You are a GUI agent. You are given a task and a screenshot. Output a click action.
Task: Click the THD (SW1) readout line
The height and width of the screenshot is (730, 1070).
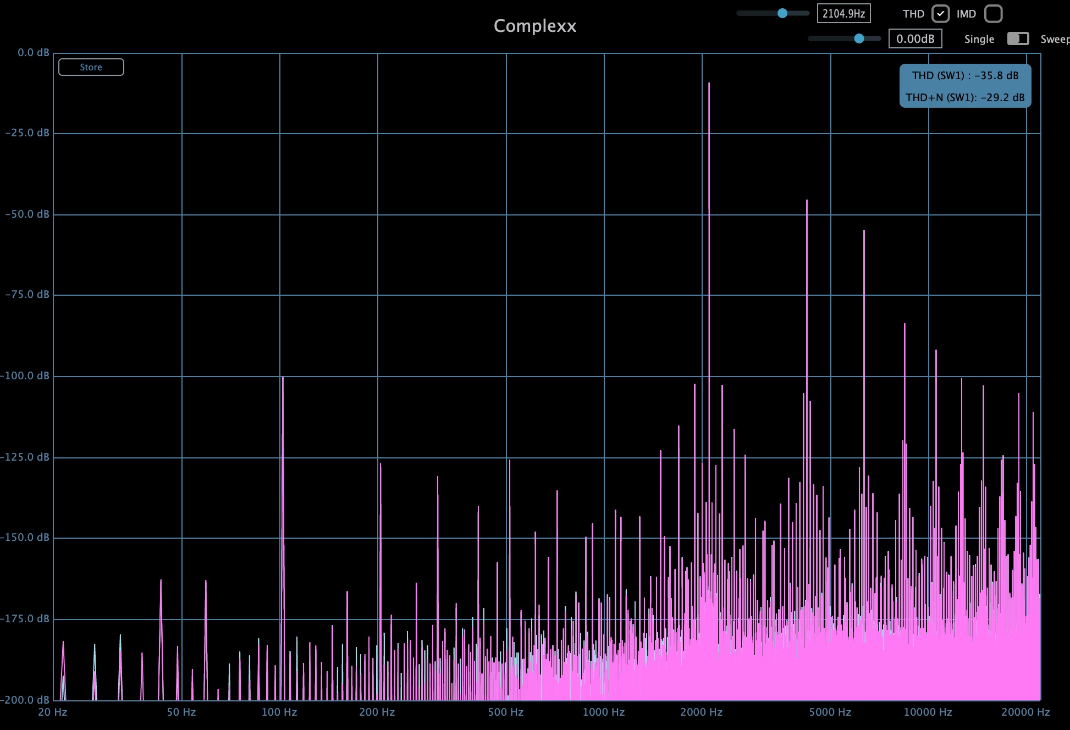[x=965, y=76]
